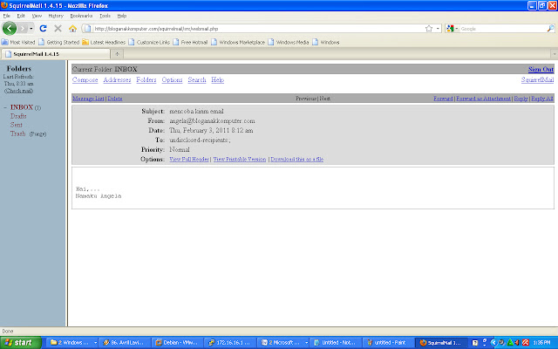Click the Windows start button
558x349 pixels.
21,343
